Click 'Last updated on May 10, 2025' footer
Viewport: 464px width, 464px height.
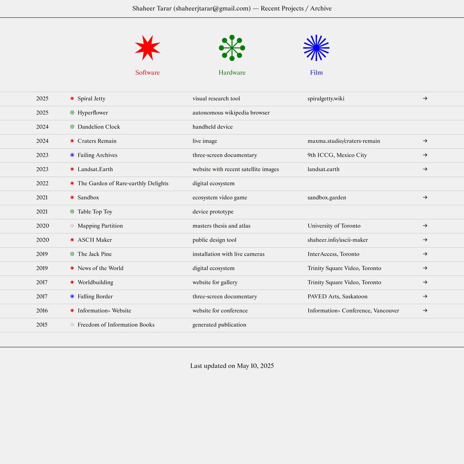click(x=232, y=366)
